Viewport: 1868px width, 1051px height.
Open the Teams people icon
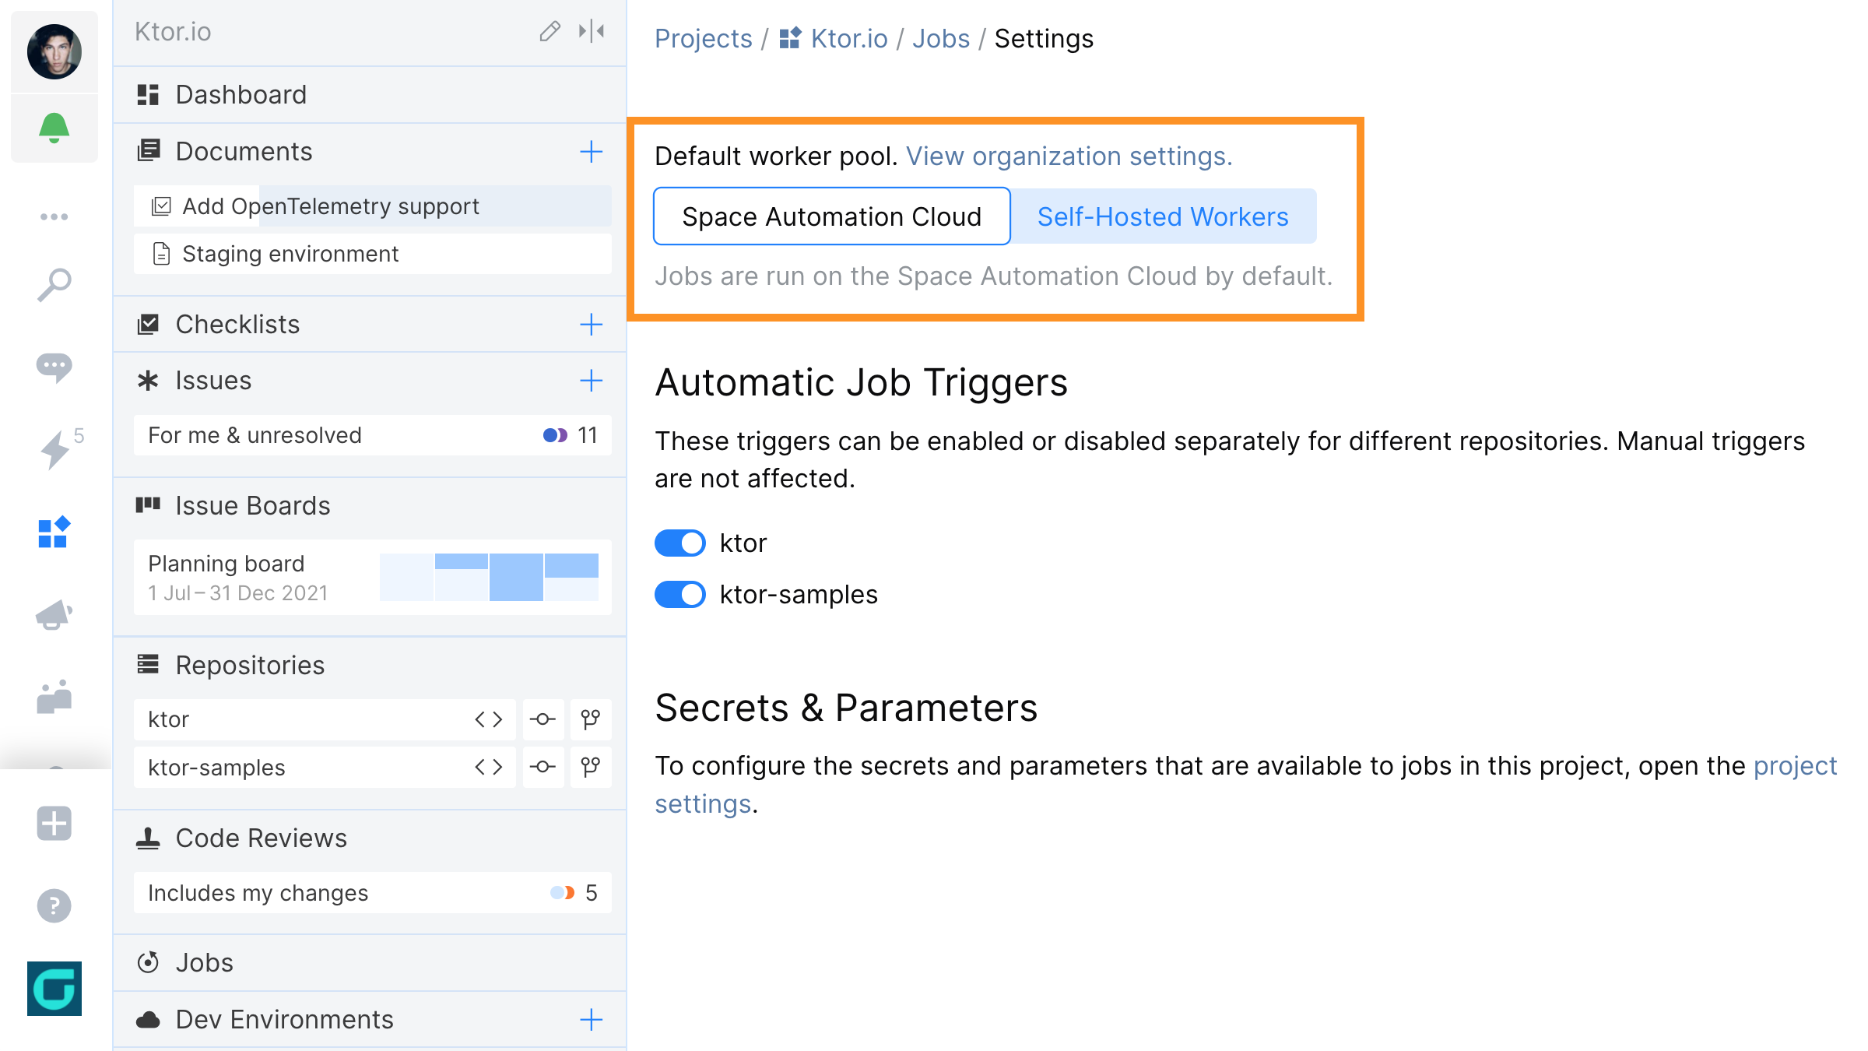pos(54,697)
